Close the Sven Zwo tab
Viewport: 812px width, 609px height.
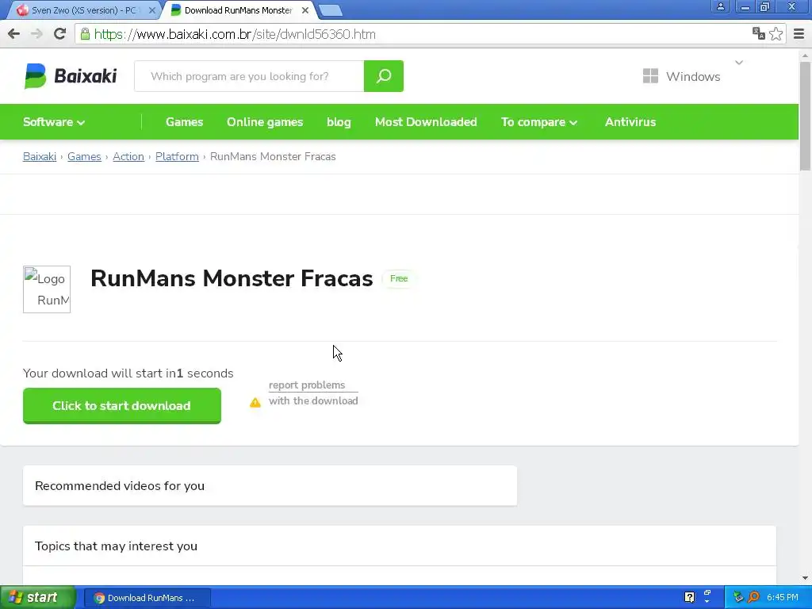pos(151,10)
